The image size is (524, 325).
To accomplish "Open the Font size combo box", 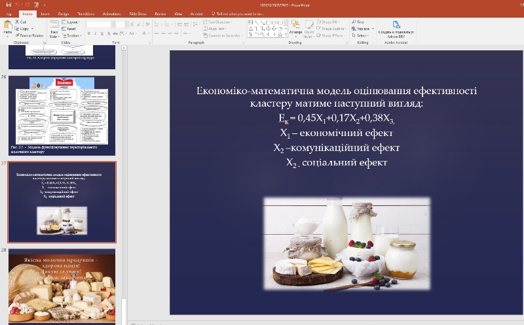I will (122, 24).
